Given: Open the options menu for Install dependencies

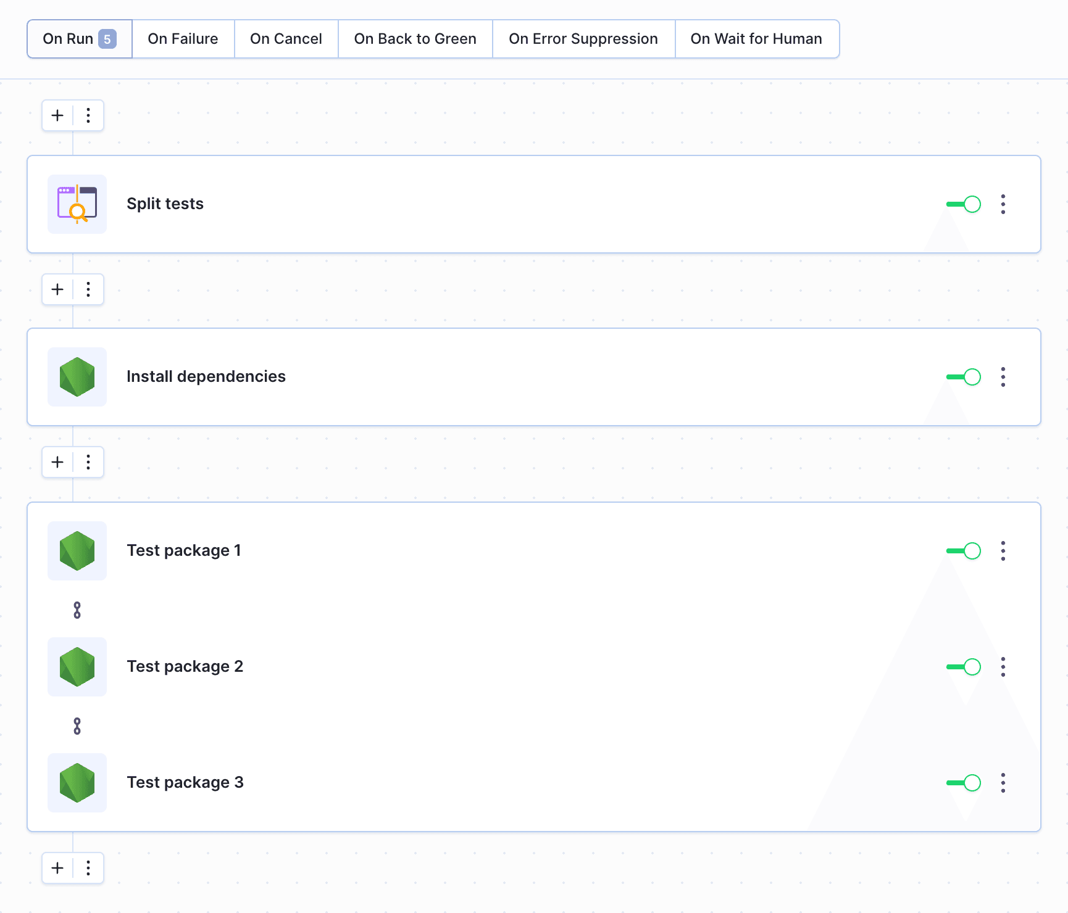Looking at the screenshot, I should [1003, 377].
